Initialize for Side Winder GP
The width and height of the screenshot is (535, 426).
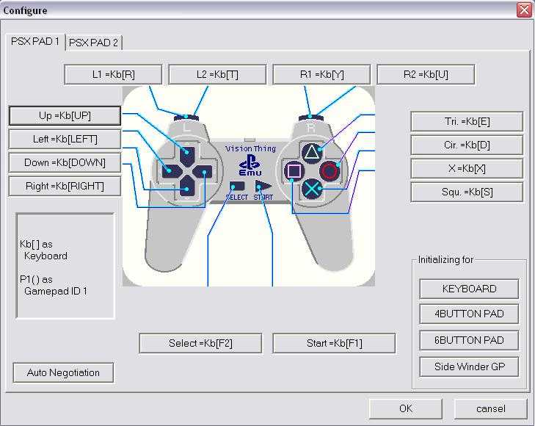469,367
